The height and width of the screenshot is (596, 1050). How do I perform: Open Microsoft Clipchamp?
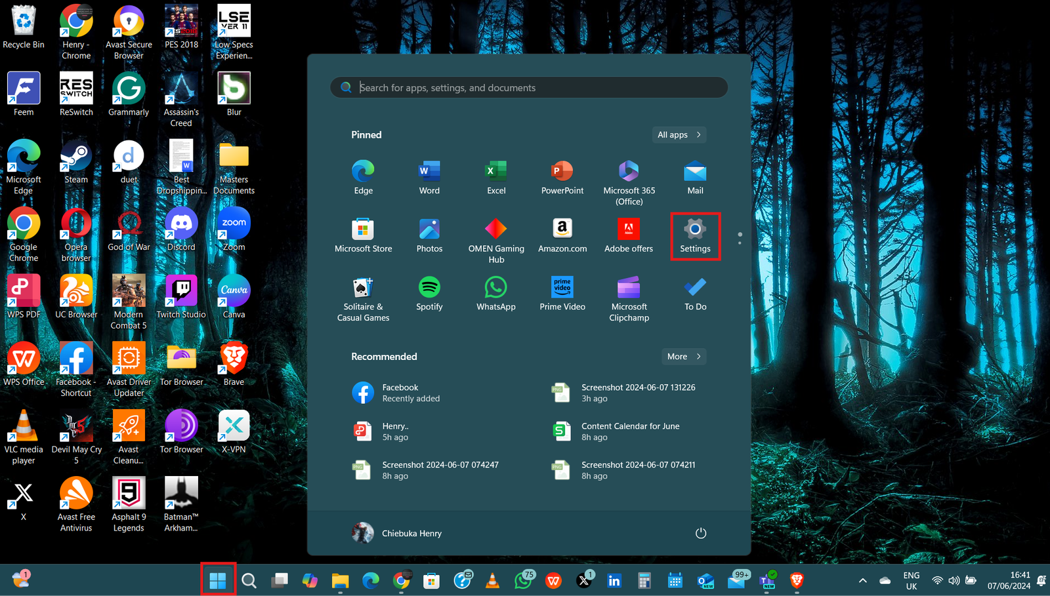(628, 294)
